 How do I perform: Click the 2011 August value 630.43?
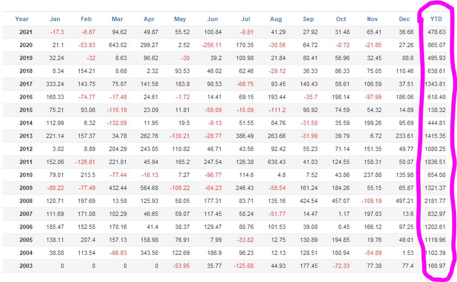276,162
